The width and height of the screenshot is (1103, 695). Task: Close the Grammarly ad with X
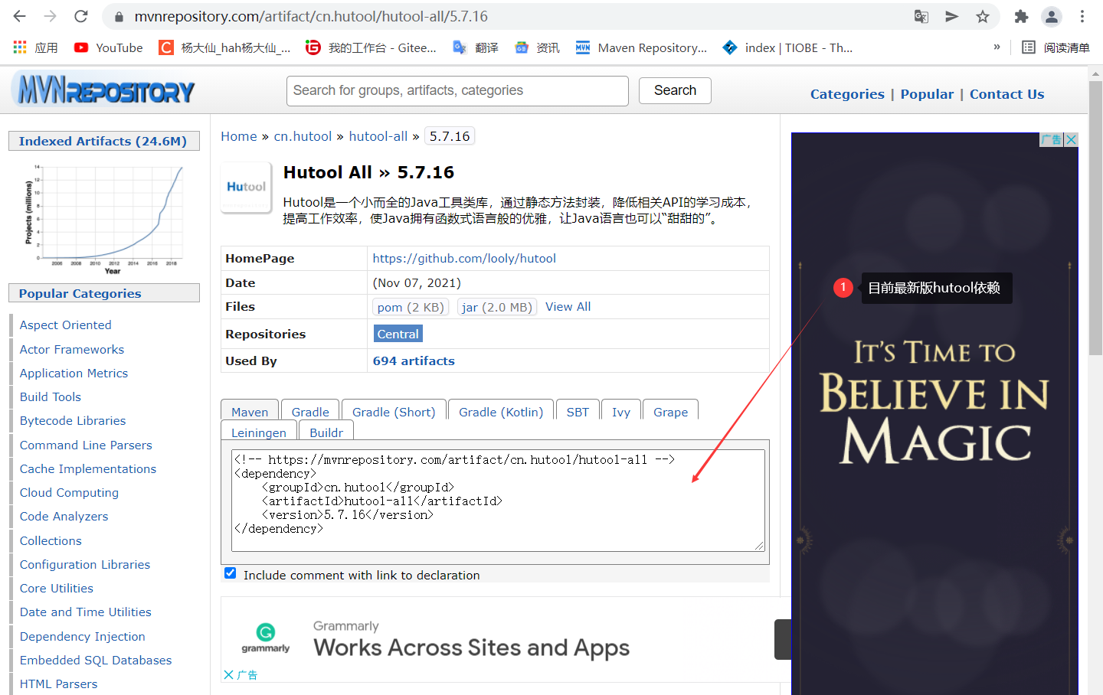coord(228,674)
